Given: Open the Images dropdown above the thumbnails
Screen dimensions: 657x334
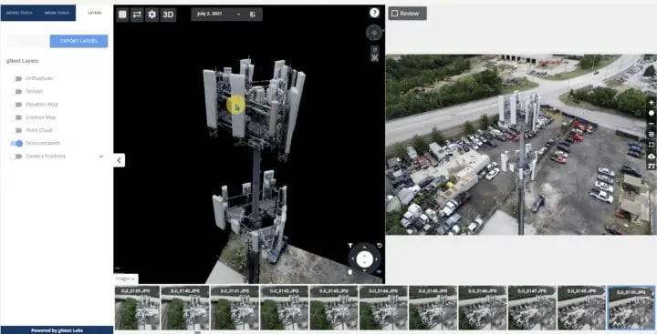Looking at the screenshot, I should [126, 278].
